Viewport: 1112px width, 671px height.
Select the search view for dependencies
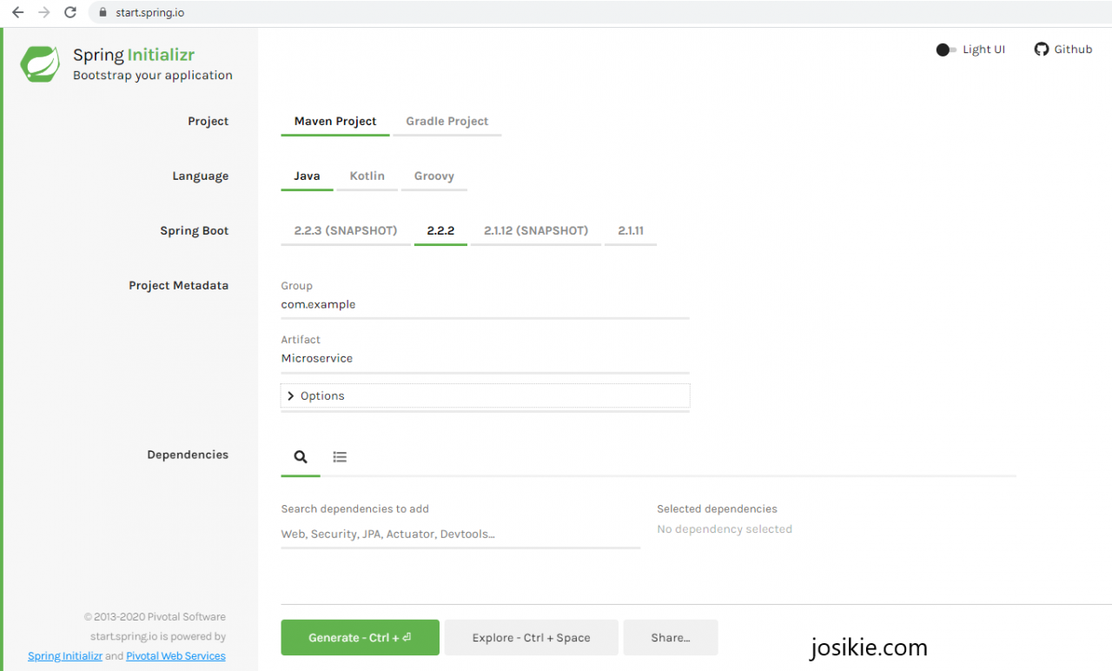300,456
